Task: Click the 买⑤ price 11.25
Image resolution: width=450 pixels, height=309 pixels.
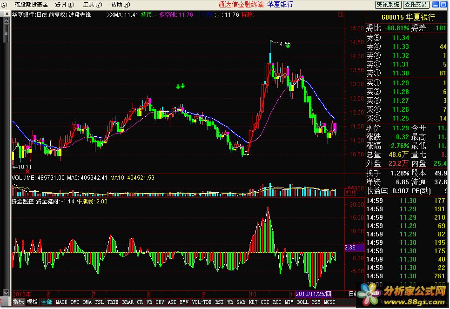Action: coord(400,118)
